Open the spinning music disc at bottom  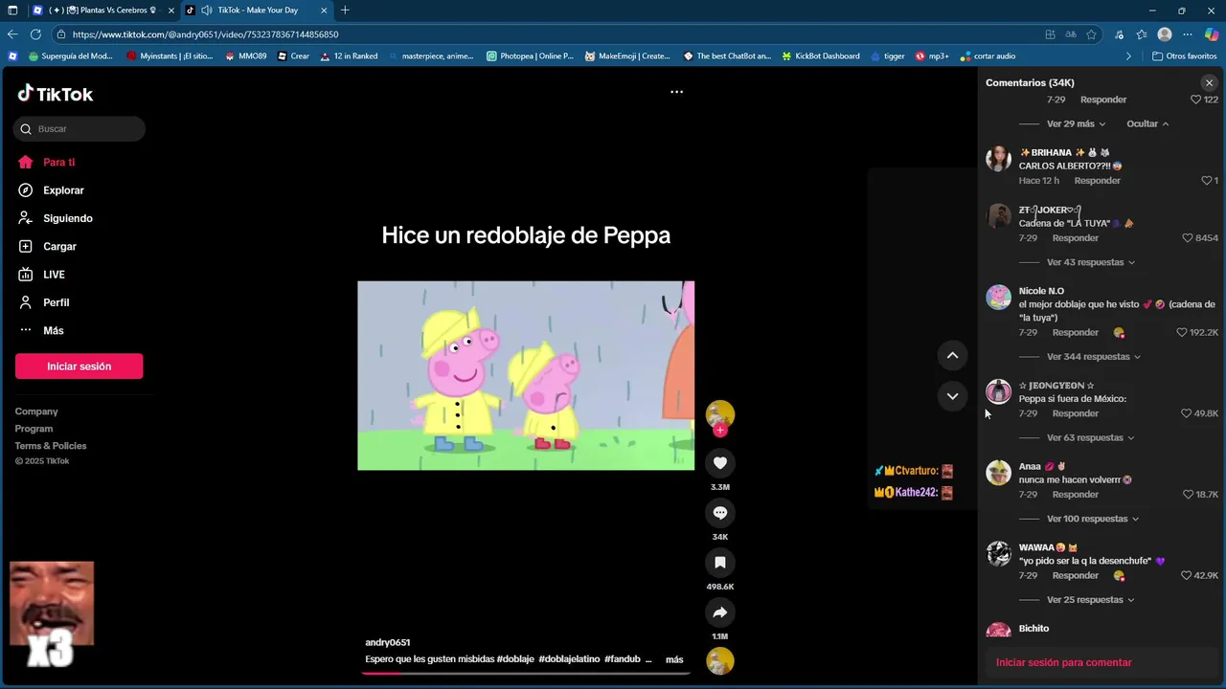point(720,661)
